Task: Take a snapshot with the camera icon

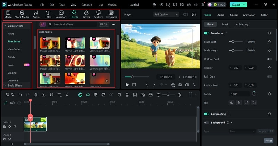Action: coord(180,84)
